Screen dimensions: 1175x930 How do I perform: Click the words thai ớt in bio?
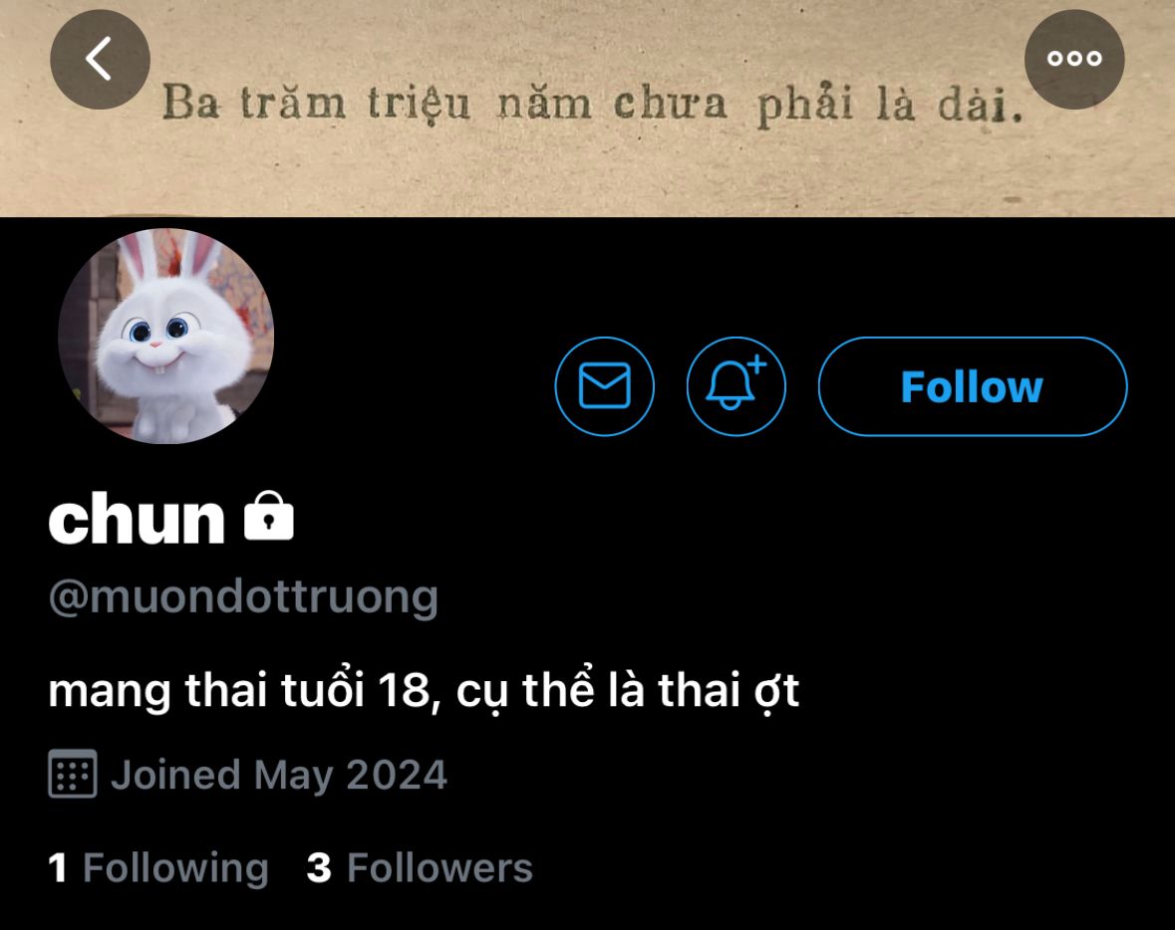[x=729, y=690]
